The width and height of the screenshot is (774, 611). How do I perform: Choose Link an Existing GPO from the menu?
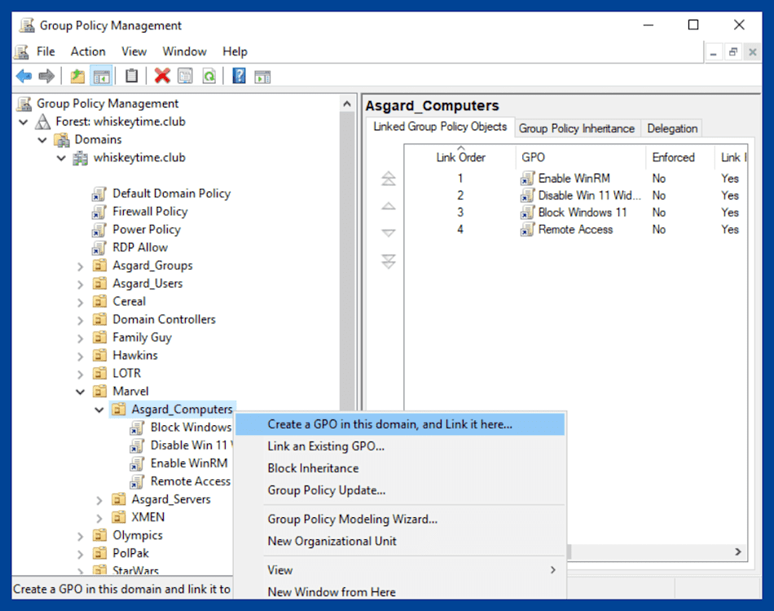click(326, 446)
